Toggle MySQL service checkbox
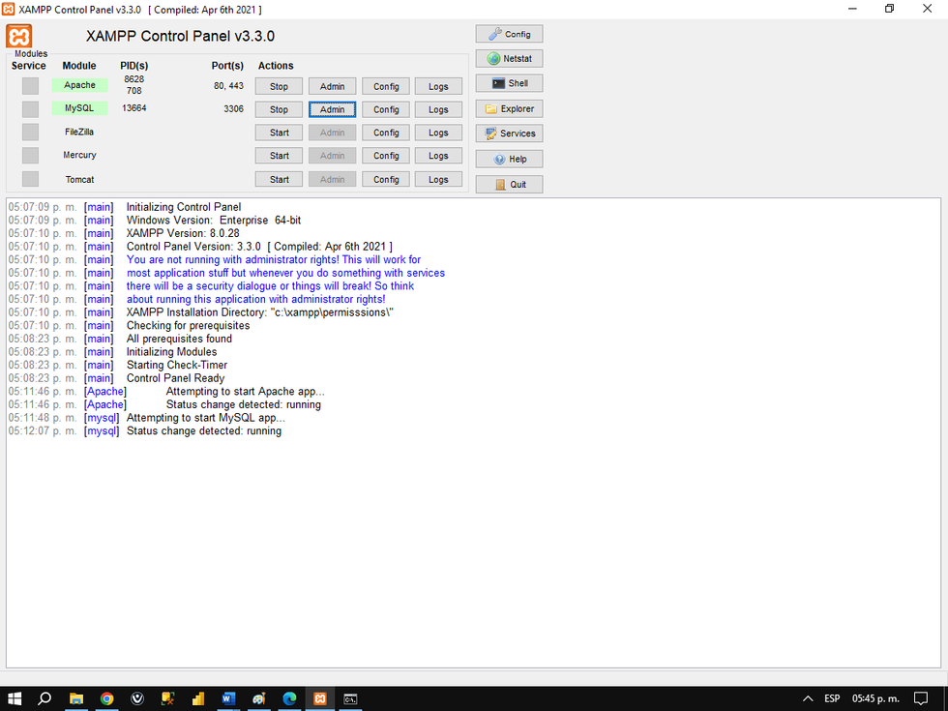 coord(30,109)
